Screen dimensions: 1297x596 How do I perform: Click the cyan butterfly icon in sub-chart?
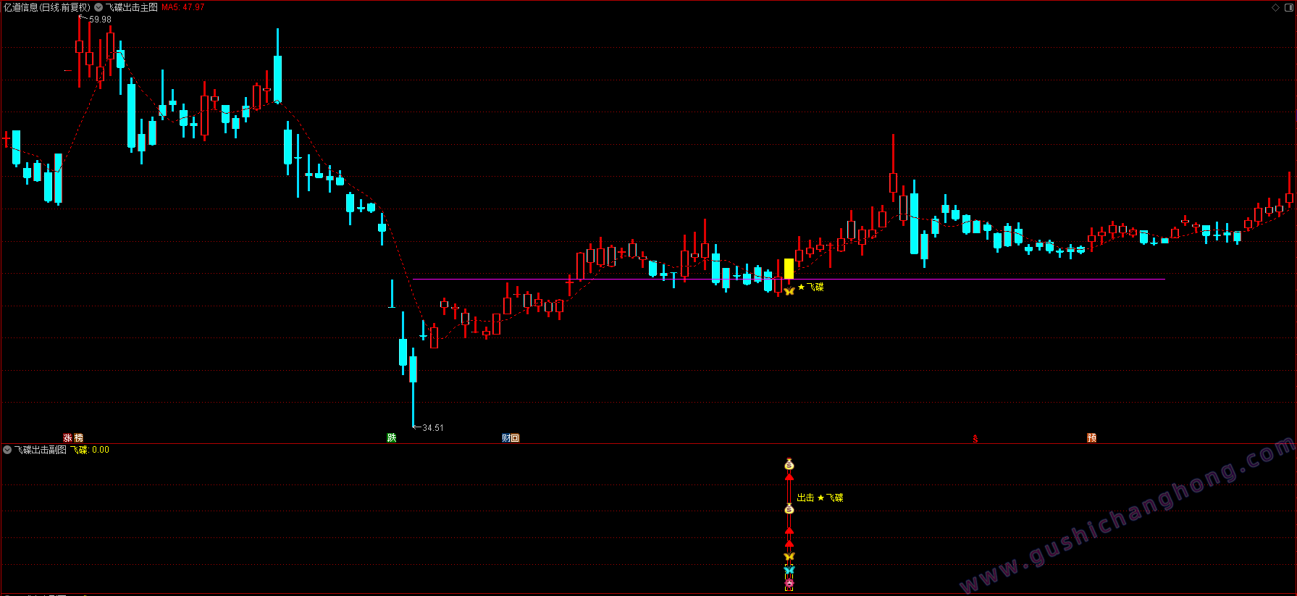pos(789,570)
